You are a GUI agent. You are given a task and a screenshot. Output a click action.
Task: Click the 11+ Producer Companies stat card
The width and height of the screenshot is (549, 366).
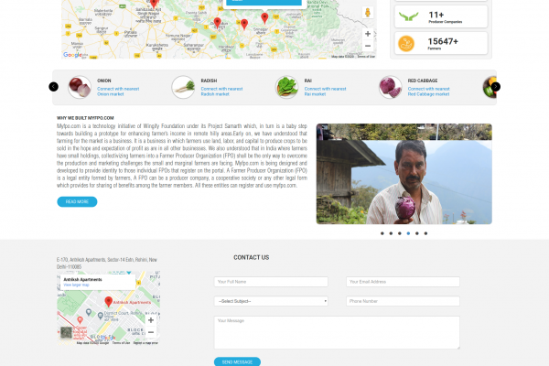(x=441, y=16)
